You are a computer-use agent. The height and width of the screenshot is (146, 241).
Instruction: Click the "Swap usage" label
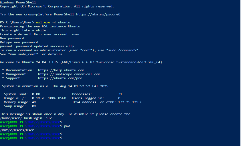(x=14, y=106)
